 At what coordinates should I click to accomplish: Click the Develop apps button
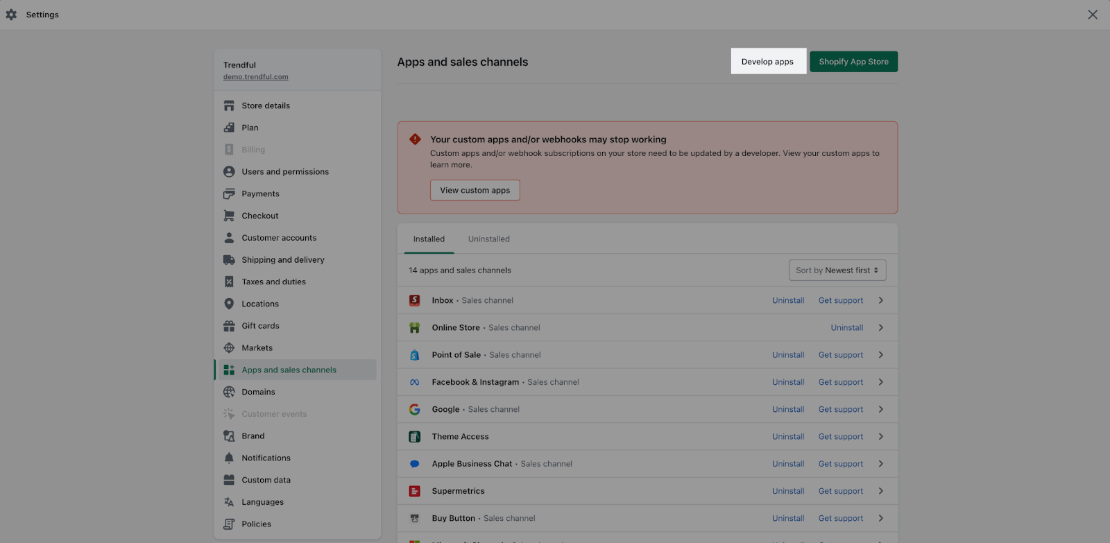(x=767, y=62)
